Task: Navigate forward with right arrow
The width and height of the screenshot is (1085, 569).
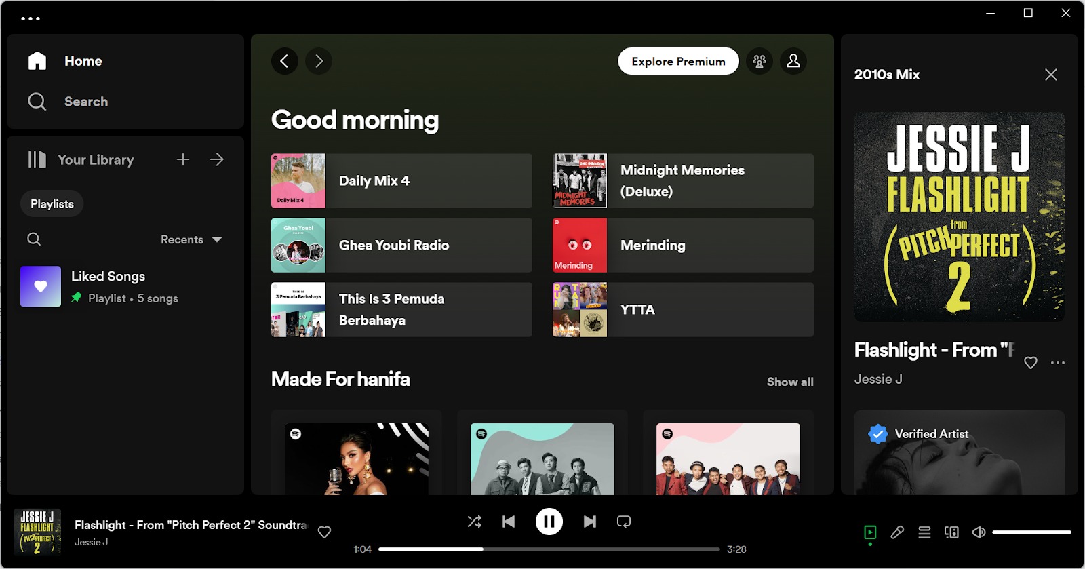Action: (319, 61)
